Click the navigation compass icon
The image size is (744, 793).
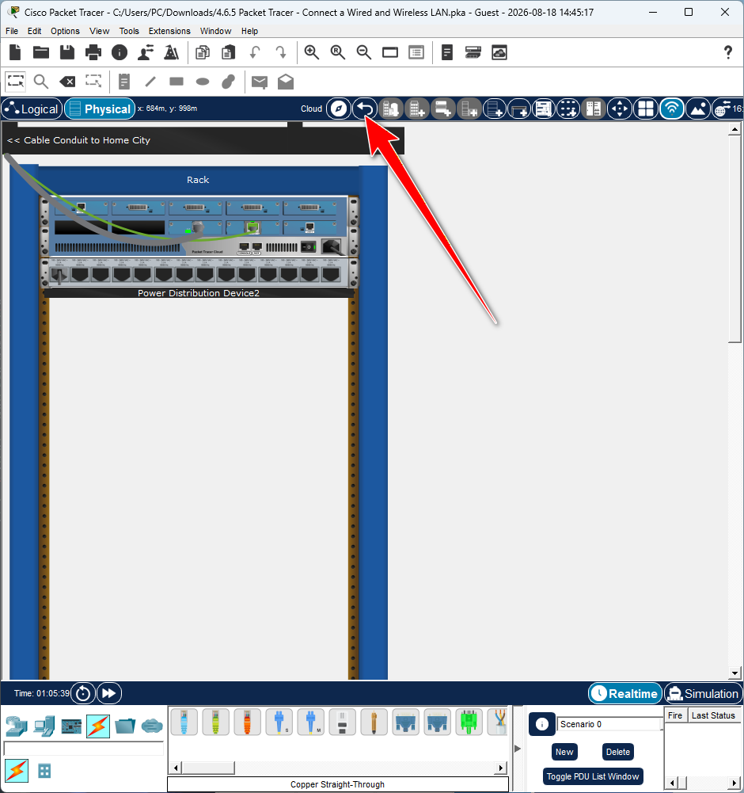pos(339,109)
